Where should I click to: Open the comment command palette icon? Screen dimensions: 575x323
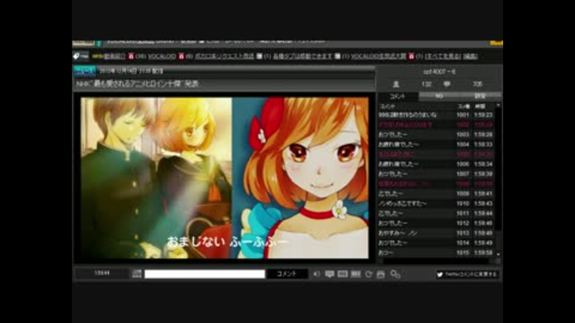(x=137, y=273)
